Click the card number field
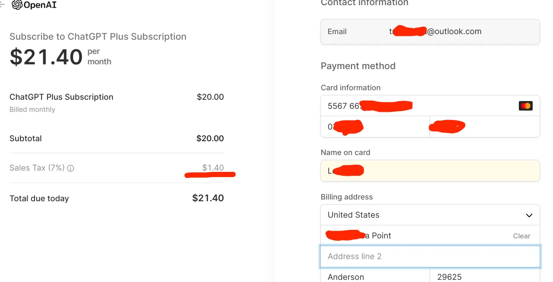 click(x=430, y=106)
